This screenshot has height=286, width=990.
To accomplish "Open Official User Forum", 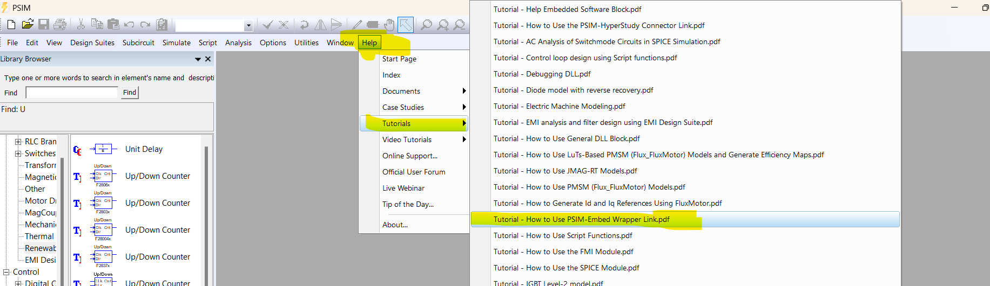I will (414, 172).
